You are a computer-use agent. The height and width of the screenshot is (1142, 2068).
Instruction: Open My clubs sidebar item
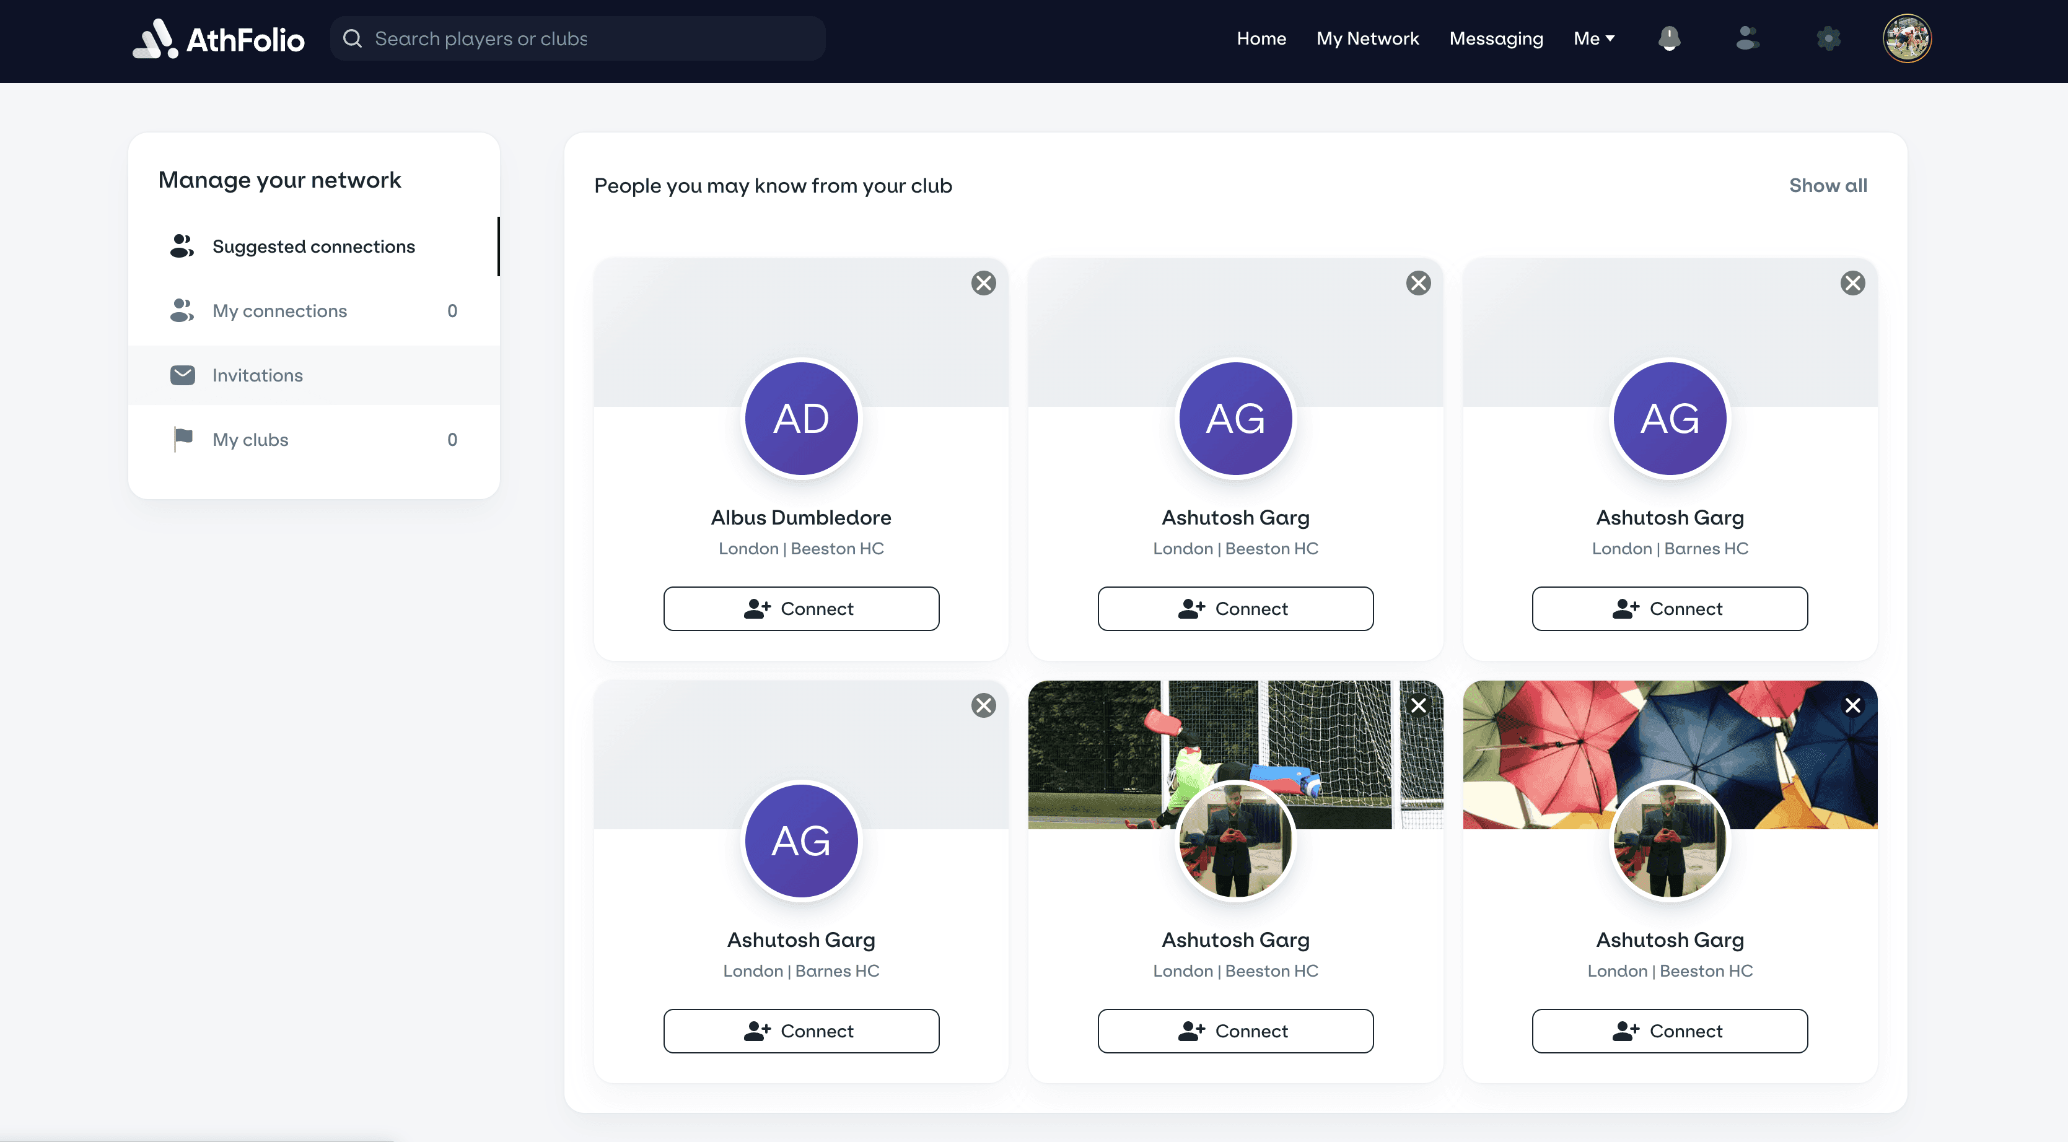coord(250,440)
